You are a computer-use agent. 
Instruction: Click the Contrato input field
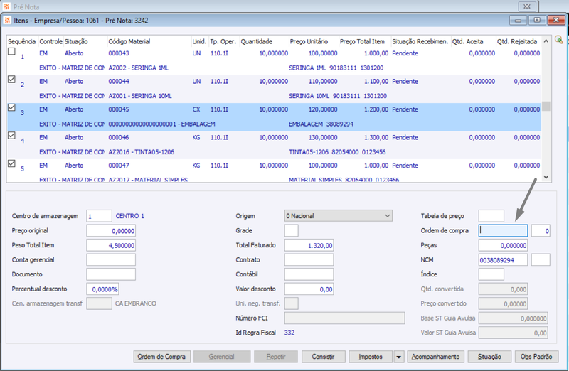(309, 259)
